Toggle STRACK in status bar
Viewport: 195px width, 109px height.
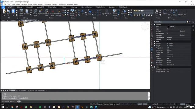(x=145, y=104)
